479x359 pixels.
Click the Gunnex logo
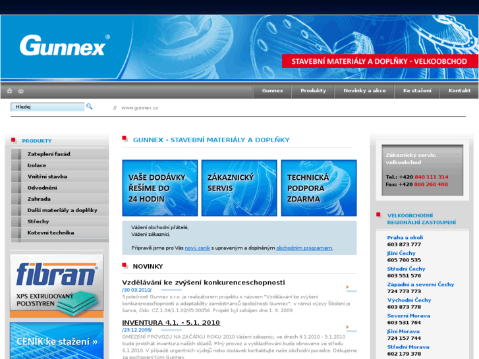click(x=65, y=45)
